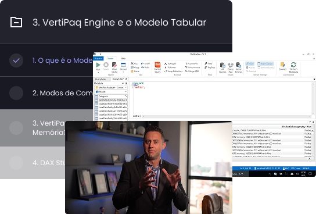Viewport: 316px width, 214px height.
Task: Mark lesson 2 Modos de Com circle
Action: tap(16, 93)
